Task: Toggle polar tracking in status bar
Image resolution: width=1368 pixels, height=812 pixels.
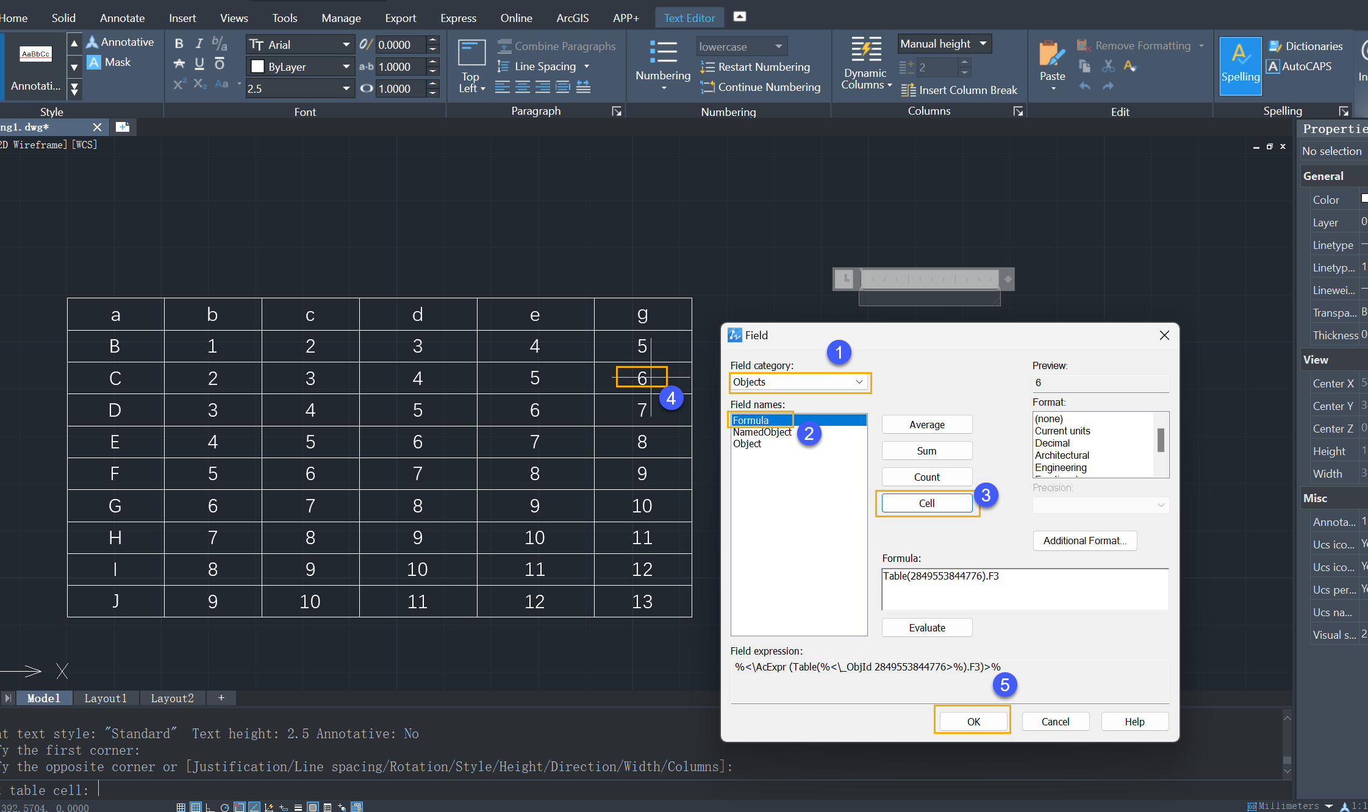Action: 224,807
